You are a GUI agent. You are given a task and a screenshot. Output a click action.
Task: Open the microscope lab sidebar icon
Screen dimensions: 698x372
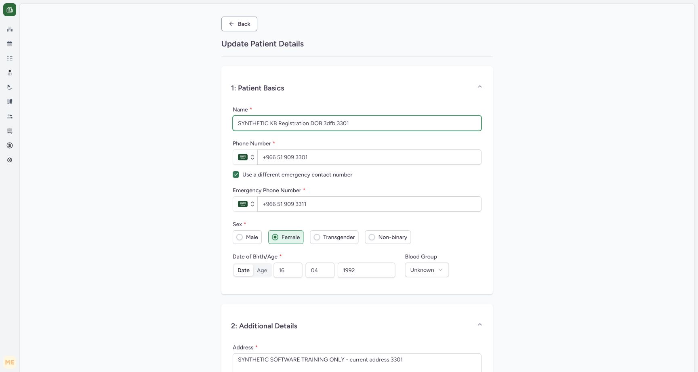(x=10, y=87)
